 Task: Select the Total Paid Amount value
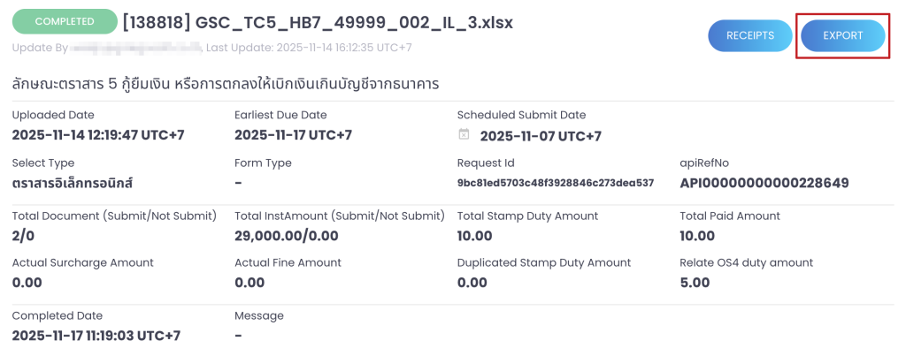click(x=696, y=236)
